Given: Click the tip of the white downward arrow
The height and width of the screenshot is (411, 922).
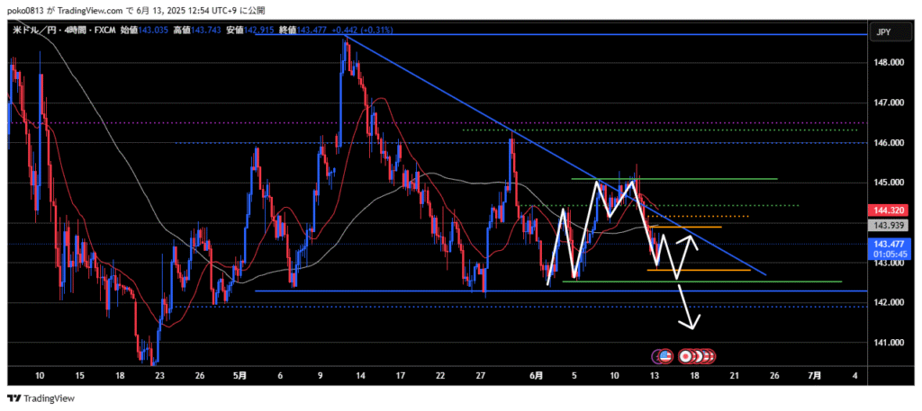Looking at the screenshot, I should tap(692, 328).
